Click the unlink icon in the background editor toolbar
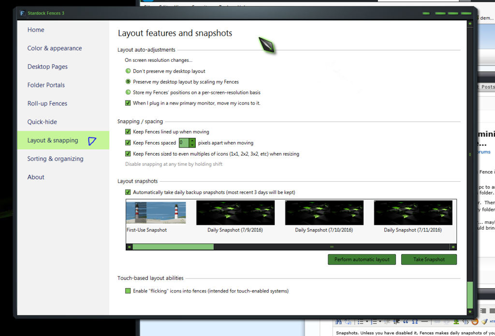Viewport: 495px width, 336px height. click(446, 322)
